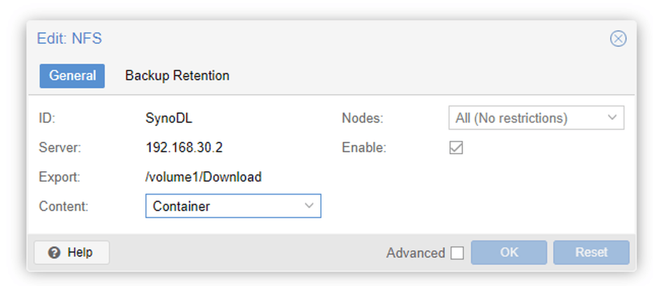Open the Nodes dropdown arrow
The image size is (653, 286).
pyautogui.click(x=612, y=118)
